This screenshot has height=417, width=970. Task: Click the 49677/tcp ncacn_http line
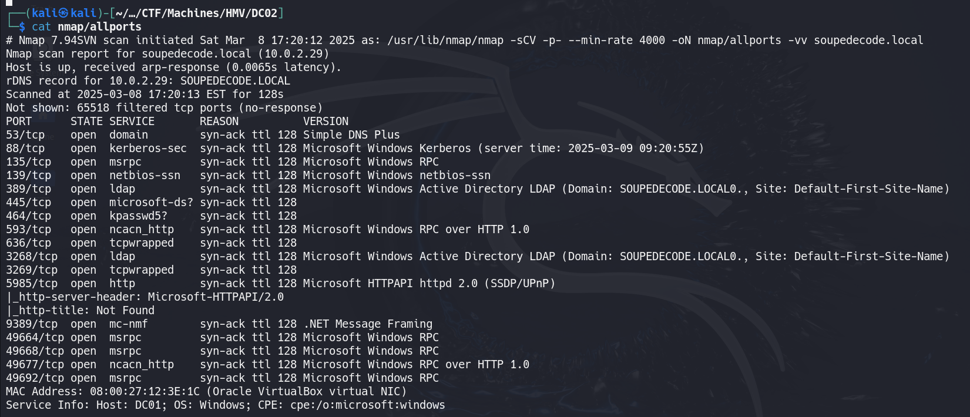(x=267, y=364)
